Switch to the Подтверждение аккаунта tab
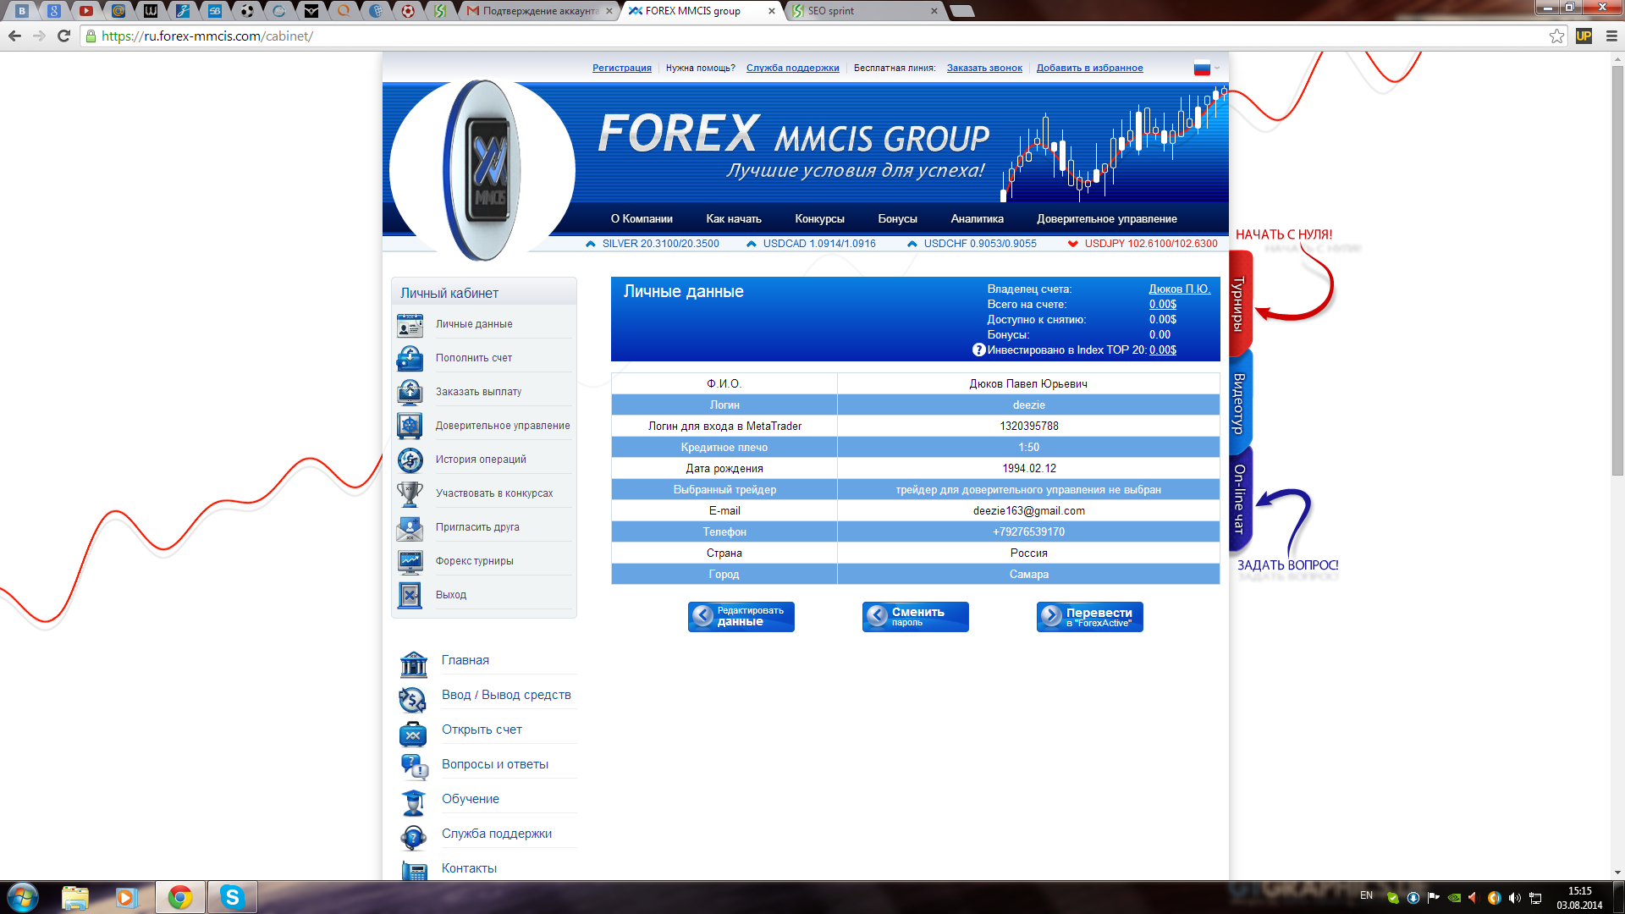This screenshot has width=1625, height=914. click(x=538, y=11)
